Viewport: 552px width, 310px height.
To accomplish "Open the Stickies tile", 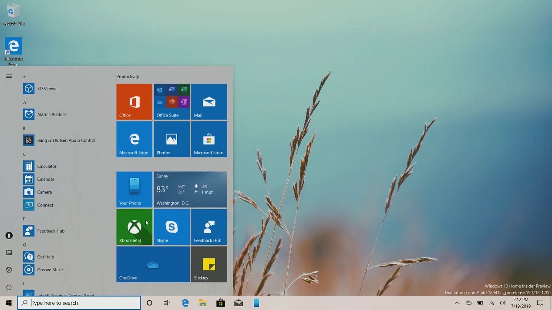I will [209, 264].
